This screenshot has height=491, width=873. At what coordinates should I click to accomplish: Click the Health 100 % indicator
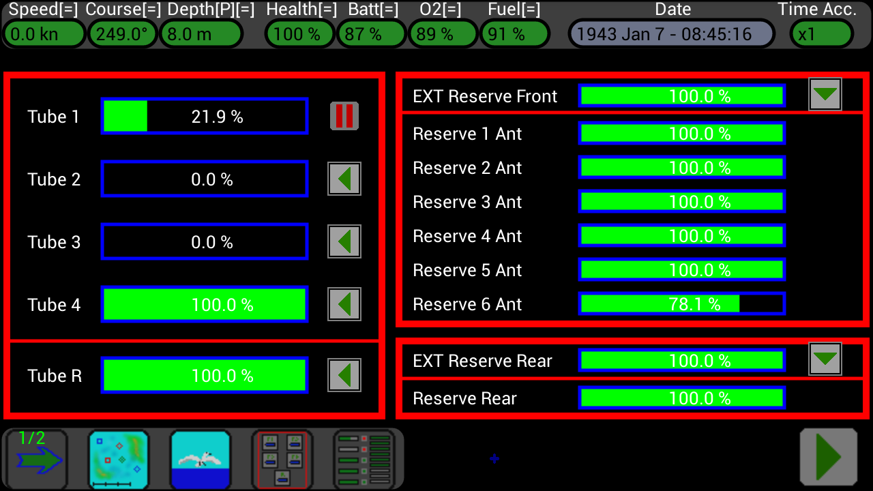click(x=299, y=34)
